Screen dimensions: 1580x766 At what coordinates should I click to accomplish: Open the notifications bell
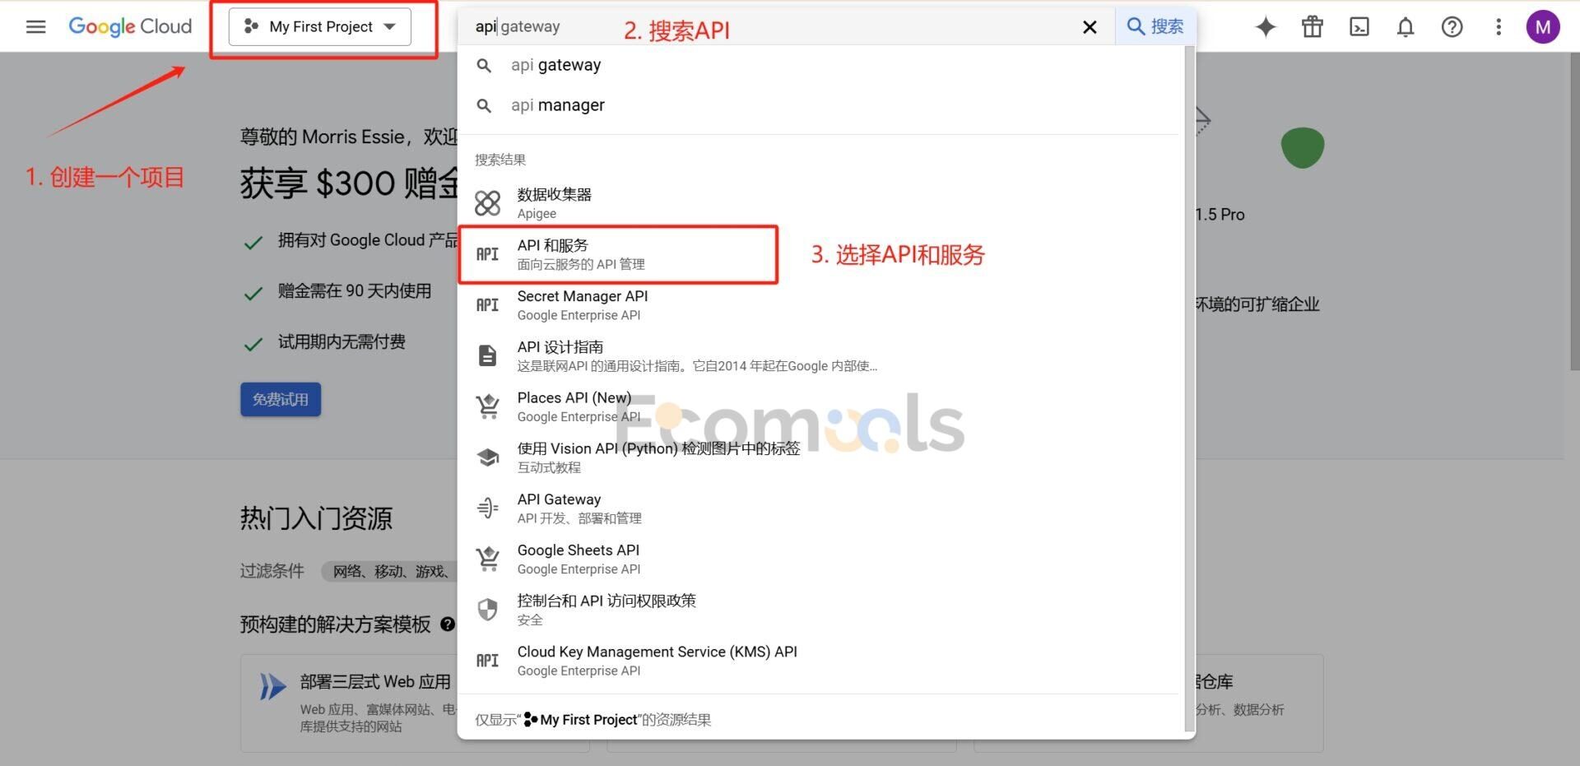tap(1406, 27)
